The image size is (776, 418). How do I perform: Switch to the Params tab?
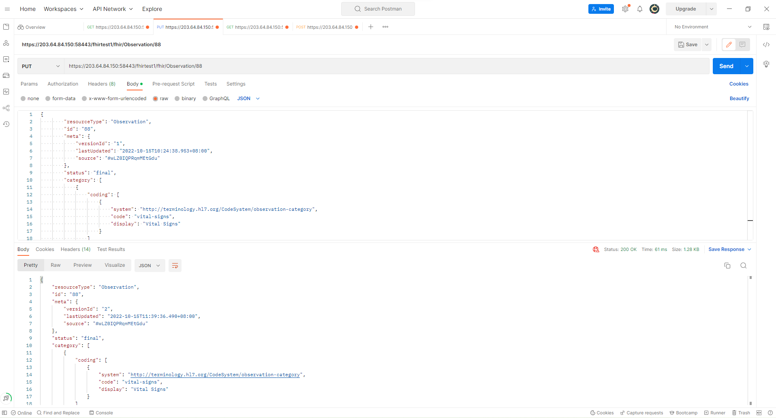[x=29, y=84]
